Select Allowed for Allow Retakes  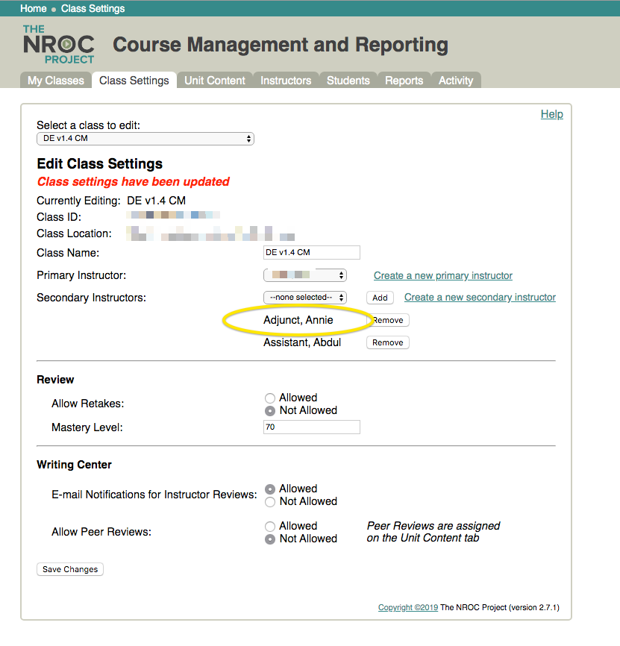[x=270, y=398]
